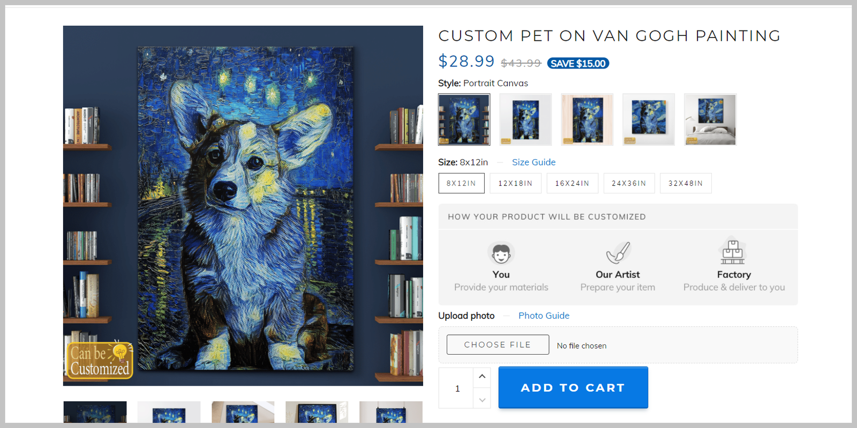Click the quantity input field

[x=457, y=388]
